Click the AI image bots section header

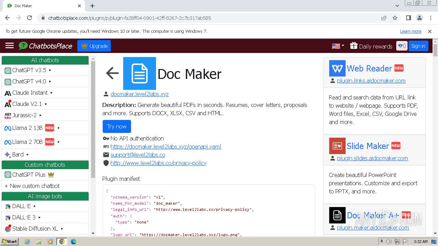pyautogui.click(x=45, y=196)
